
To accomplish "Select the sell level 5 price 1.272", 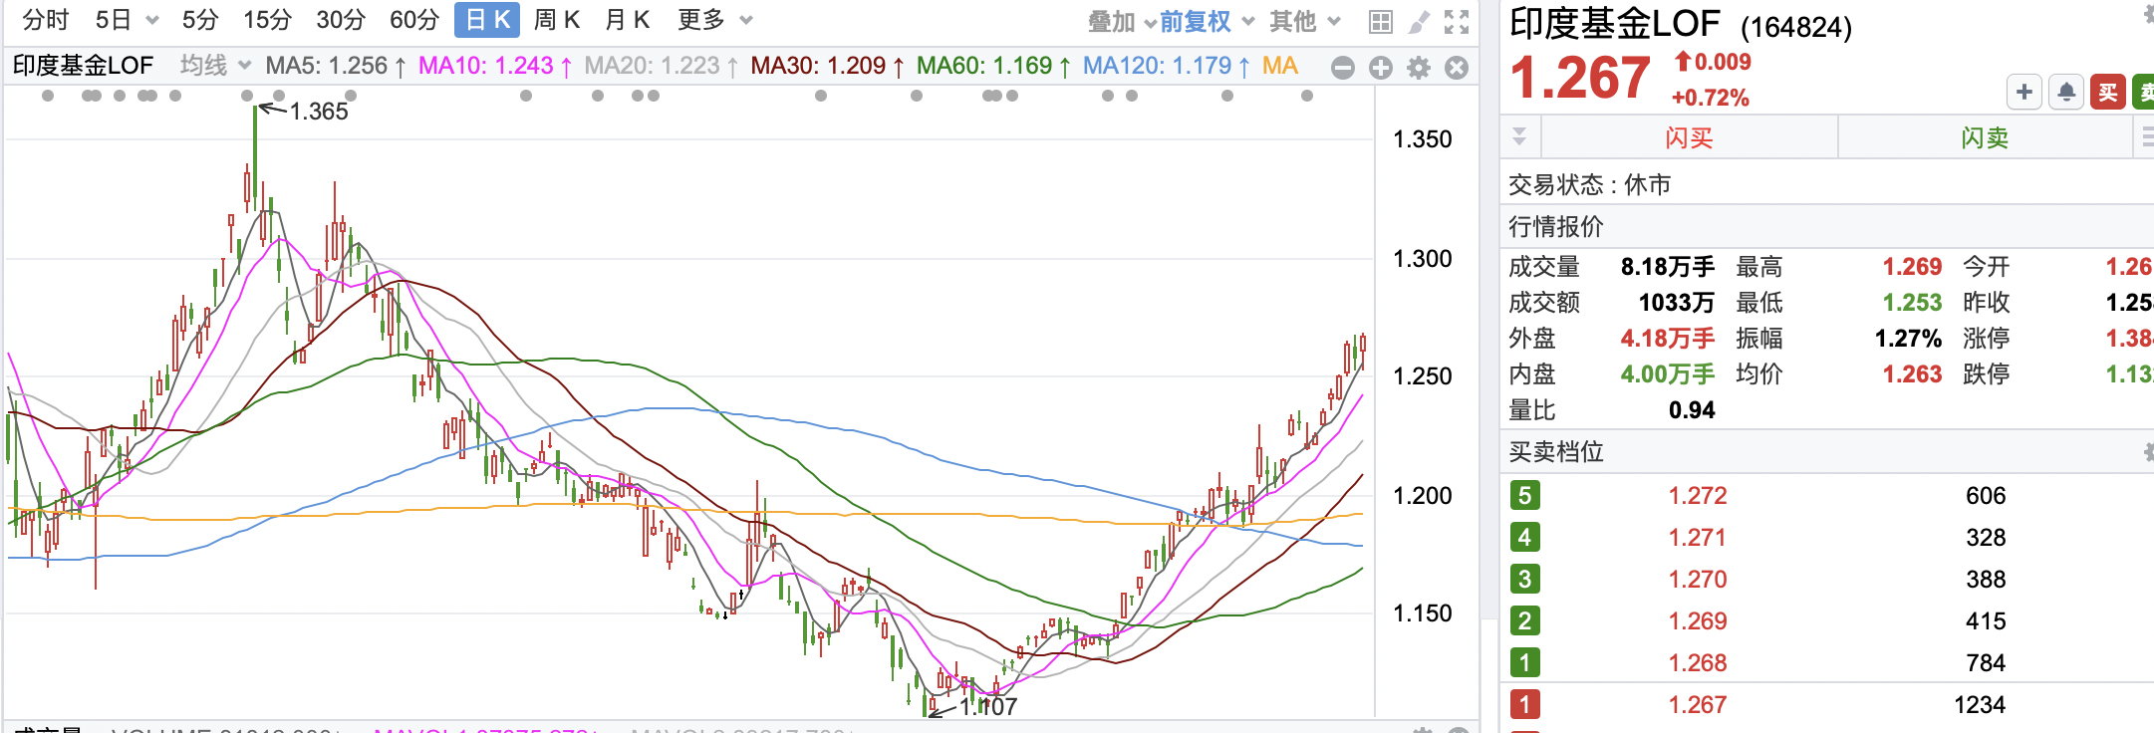I will (x=1698, y=496).
